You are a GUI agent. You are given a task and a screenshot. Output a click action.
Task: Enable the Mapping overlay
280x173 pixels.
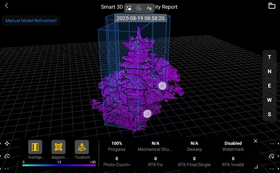(x=58, y=147)
